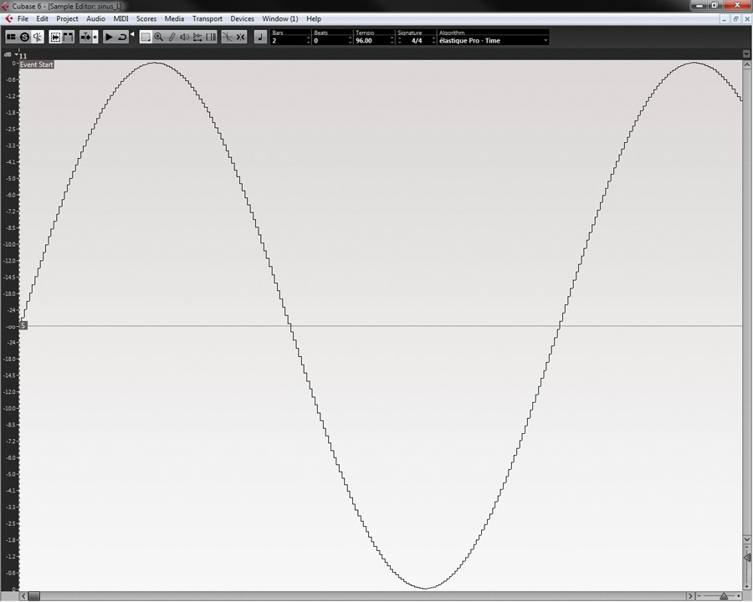This screenshot has height=602, width=753.
Task: Click the Beats value field
Action: 330,41
